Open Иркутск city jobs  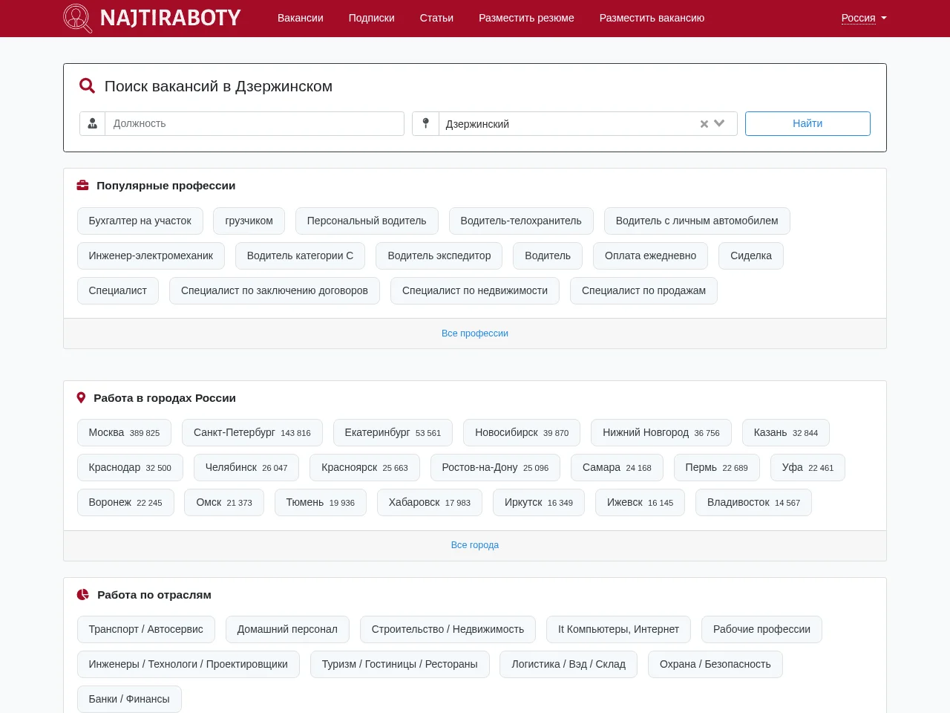pyautogui.click(x=539, y=502)
